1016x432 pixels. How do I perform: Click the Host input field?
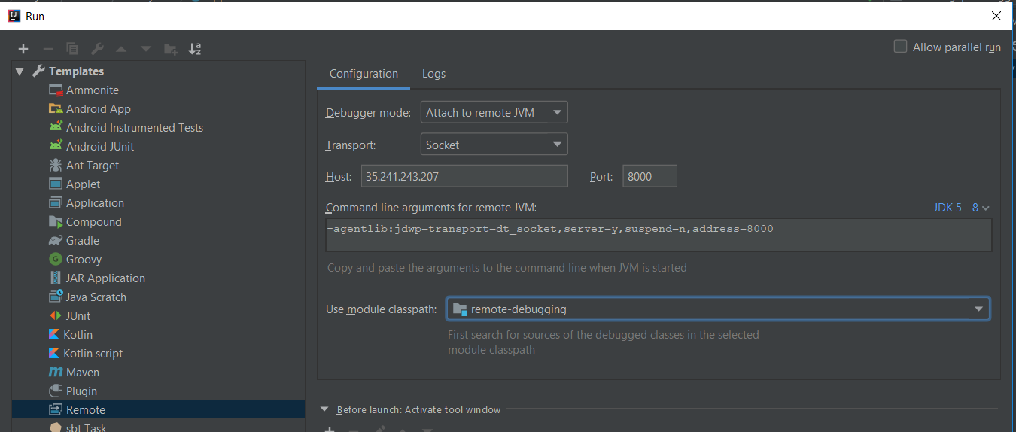[464, 176]
